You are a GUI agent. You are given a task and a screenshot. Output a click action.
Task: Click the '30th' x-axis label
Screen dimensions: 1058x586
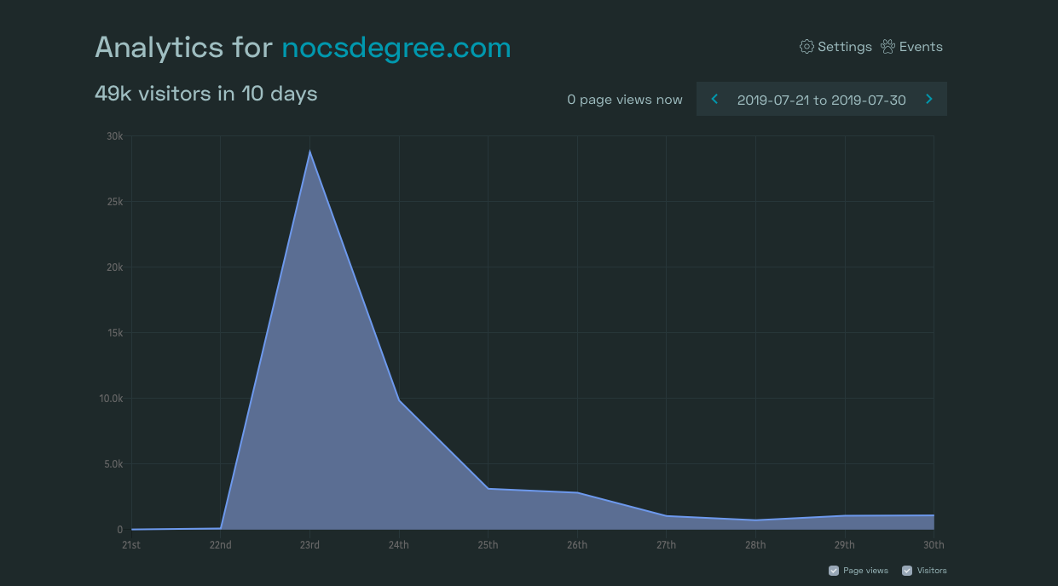[934, 545]
